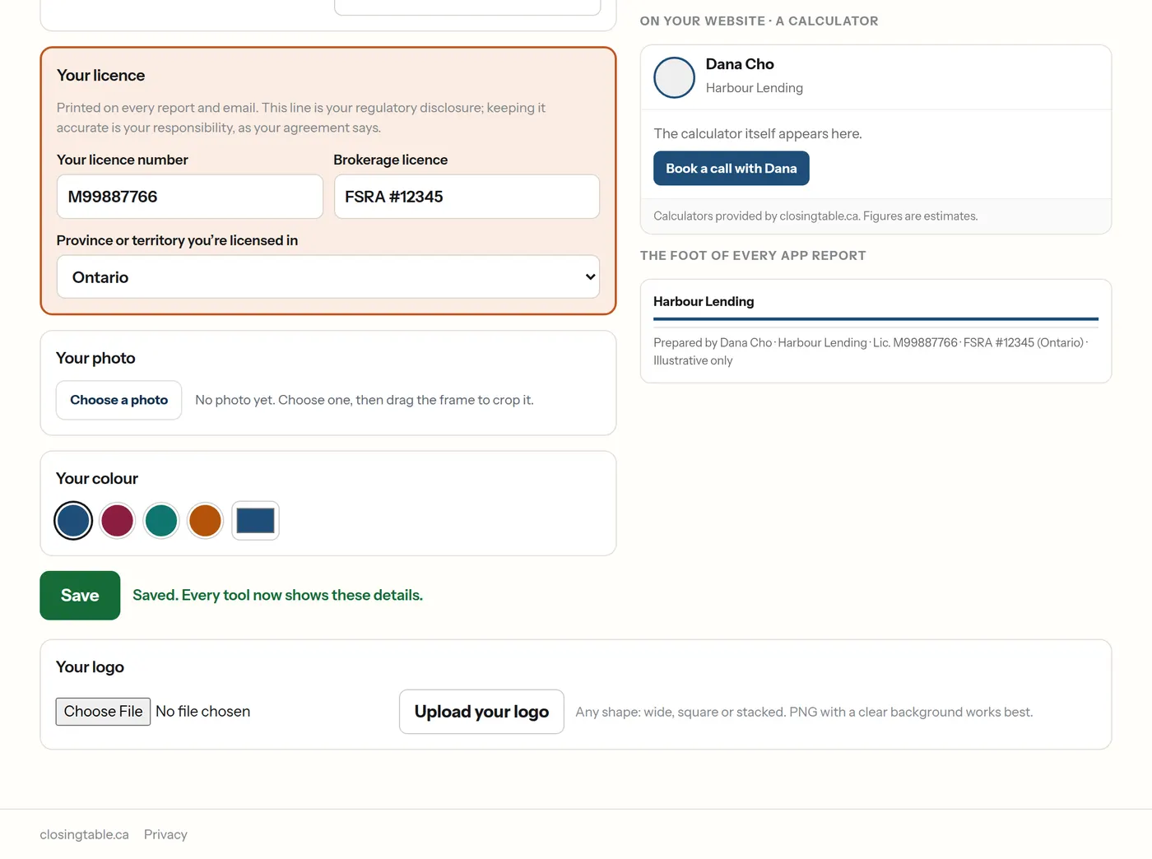
Task: Open the Privacy footer link
Action: pyautogui.click(x=165, y=834)
